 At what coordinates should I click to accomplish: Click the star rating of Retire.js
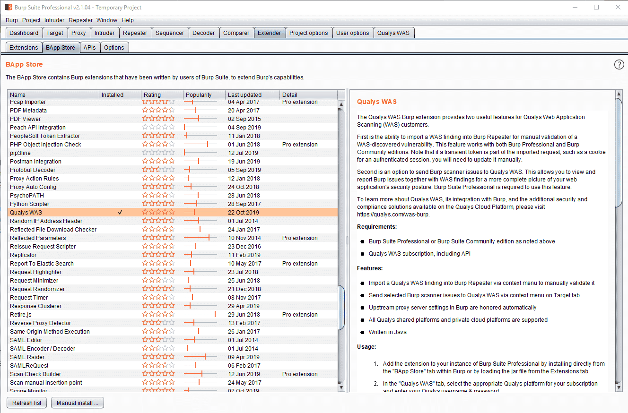click(x=158, y=315)
